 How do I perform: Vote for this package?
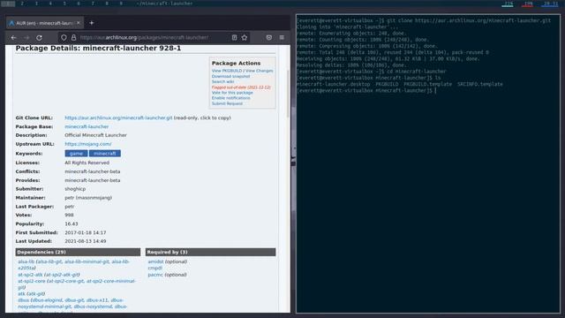coord(232,93)
